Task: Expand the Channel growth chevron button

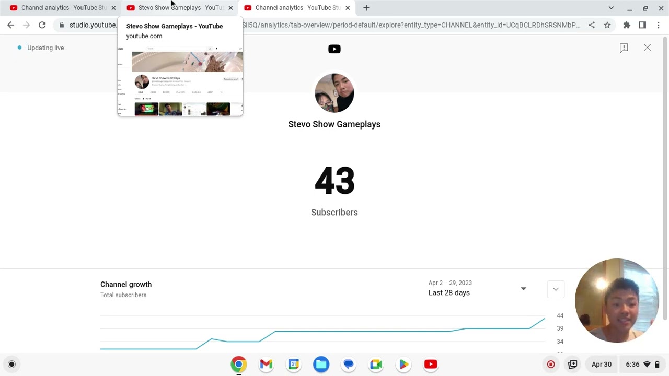Action: pos(556,289)
